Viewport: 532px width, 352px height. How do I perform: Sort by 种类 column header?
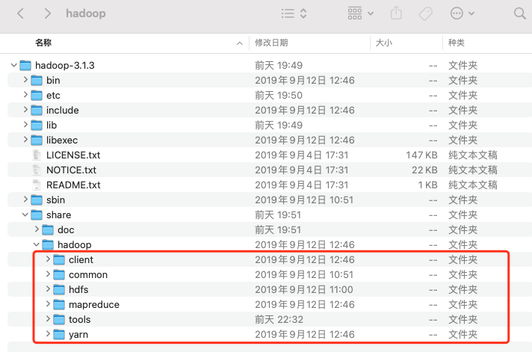coord(457,43)
